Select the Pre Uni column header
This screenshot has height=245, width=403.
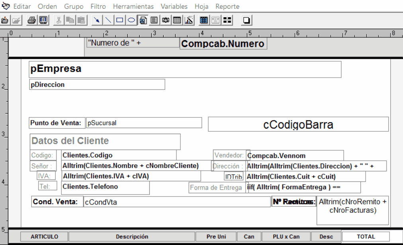tap(216, 237)
